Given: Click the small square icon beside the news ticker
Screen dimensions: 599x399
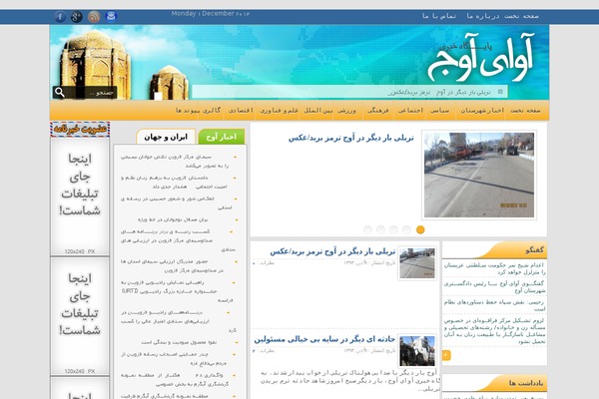Looking at the screenshot, I should [500, 92].
